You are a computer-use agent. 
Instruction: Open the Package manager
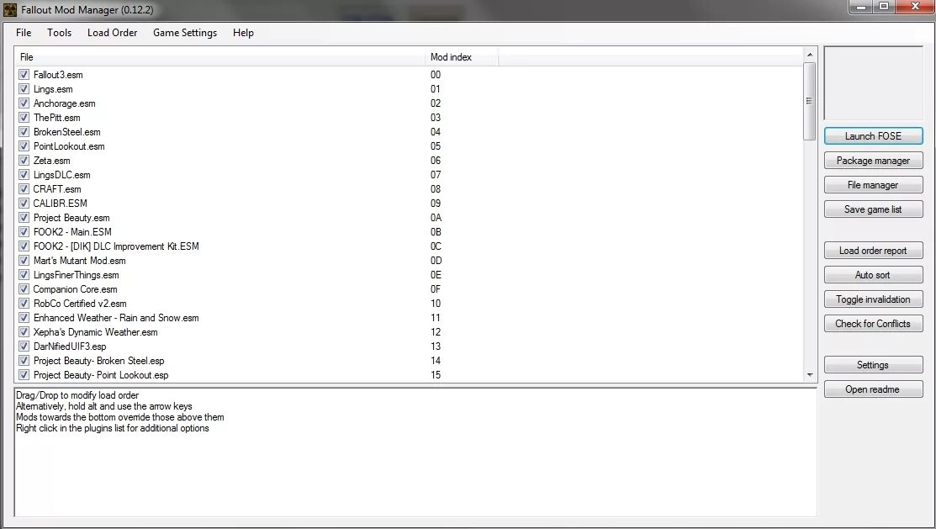(873, 160)
